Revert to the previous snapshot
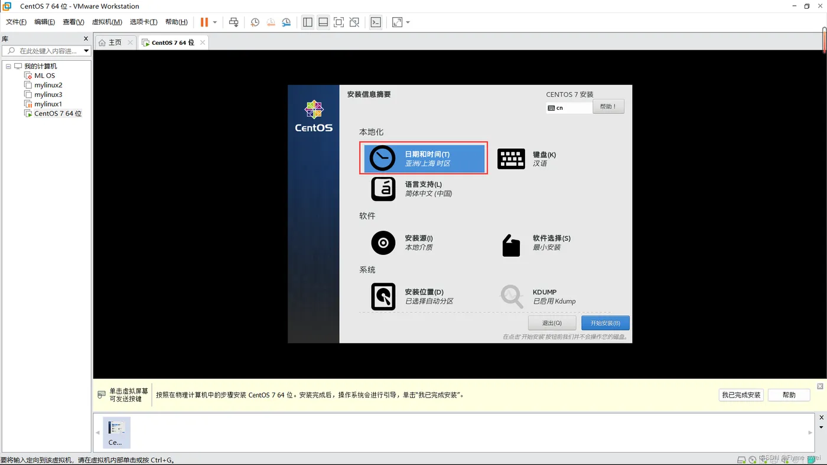 (x=271, y=22)
